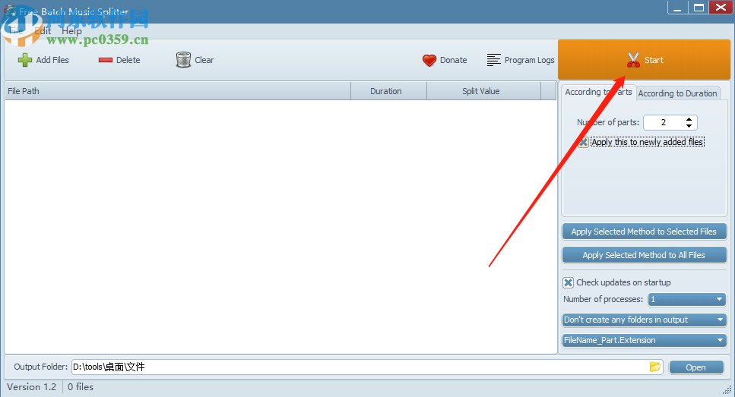Click the green plus Add Files icon
Image resolution: width=735 pixels, height=397 pixels.
25,60
